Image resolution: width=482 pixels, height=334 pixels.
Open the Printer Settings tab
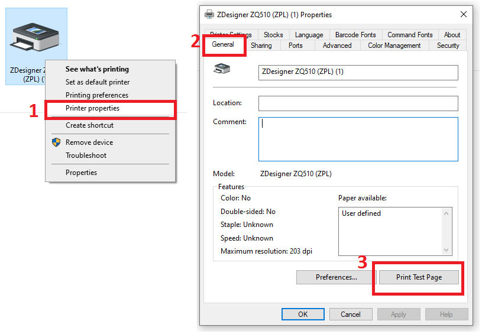coord(231,34)
